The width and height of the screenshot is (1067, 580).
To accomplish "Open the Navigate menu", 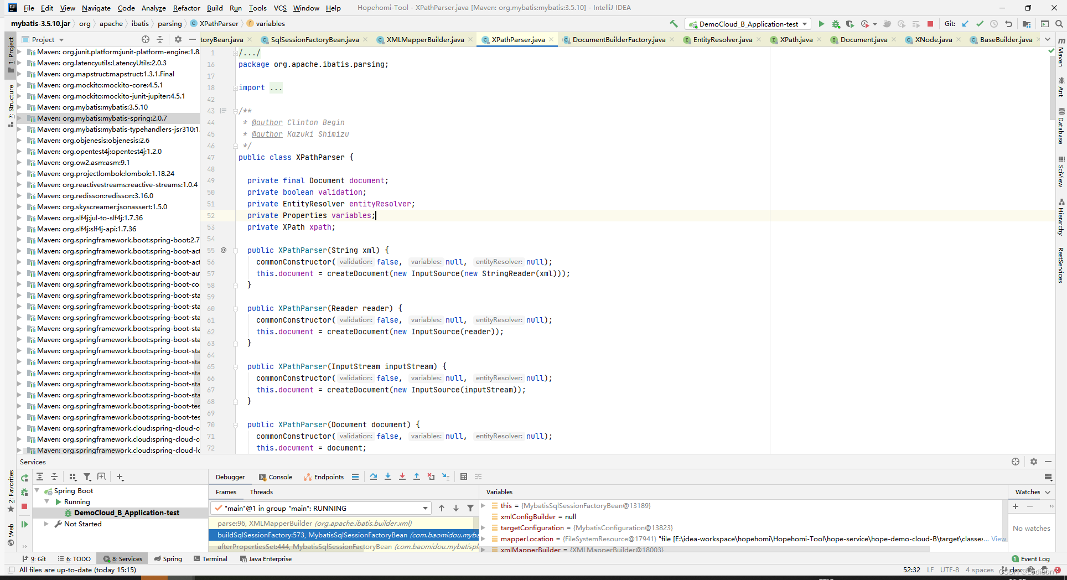I will point(96,8).
